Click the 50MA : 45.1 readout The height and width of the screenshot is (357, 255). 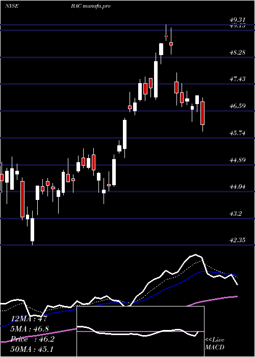(32, 349)
